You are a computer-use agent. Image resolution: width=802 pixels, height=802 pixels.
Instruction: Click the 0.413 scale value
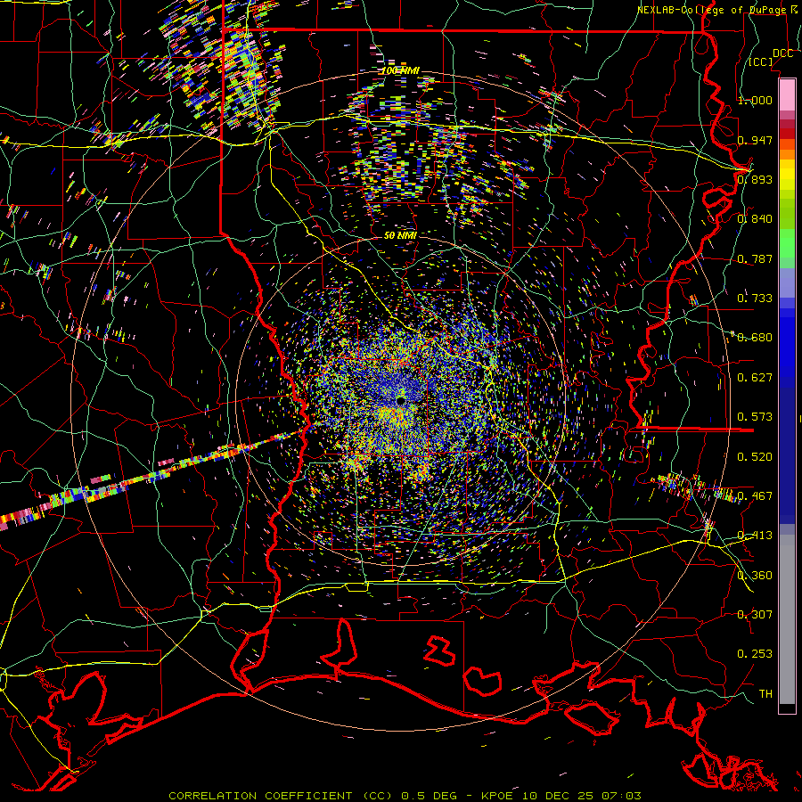(755, 536)
